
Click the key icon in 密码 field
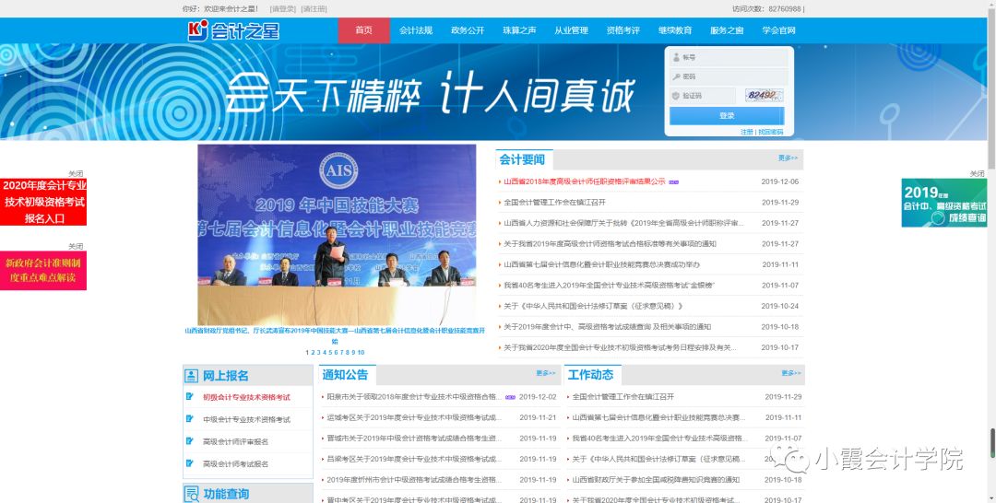tap(676, 76)
